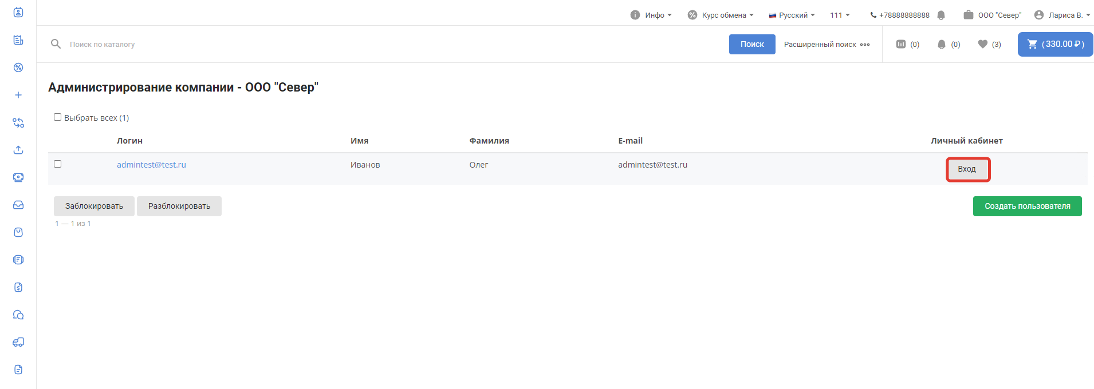Click the plus icon in left sidebar
The width and height of the screenshot is (1094, 389).
point(18,95)
